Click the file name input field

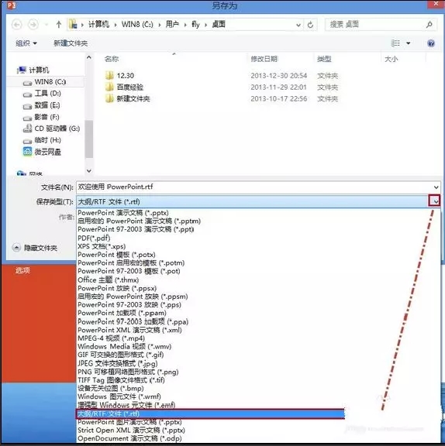click(x=254, y=187)
